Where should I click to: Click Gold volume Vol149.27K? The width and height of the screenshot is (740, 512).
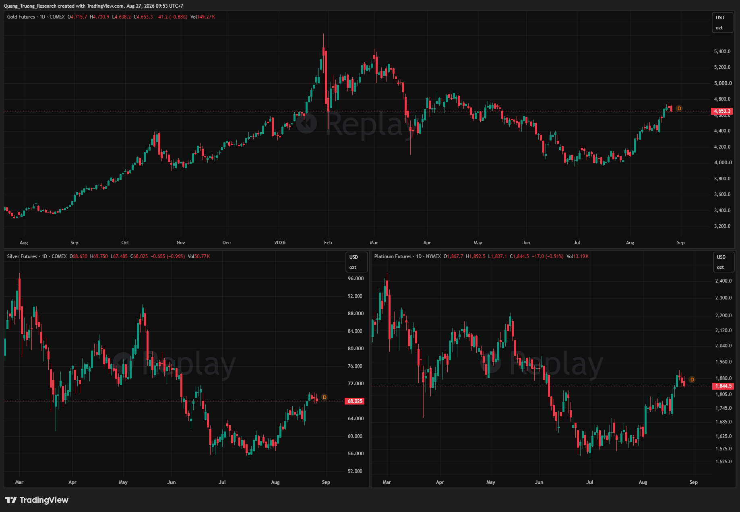(x=203, y=17)
